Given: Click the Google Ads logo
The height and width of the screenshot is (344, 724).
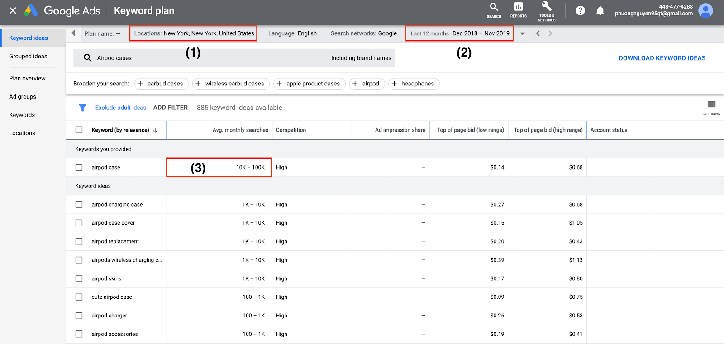Looking at the screenshot, I should pyautogui.click(x=62, y=10).
